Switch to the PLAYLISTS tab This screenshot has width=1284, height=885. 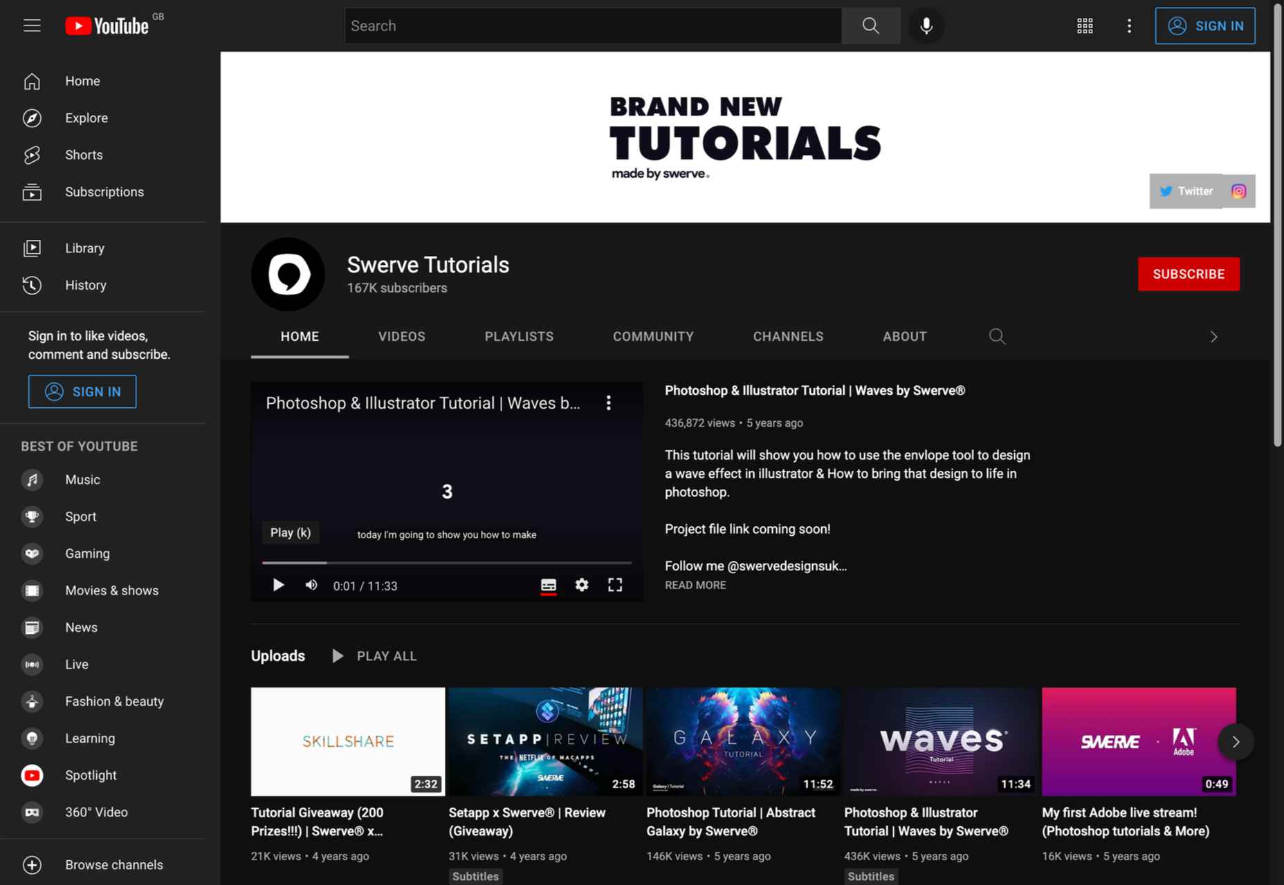(519, 337)
